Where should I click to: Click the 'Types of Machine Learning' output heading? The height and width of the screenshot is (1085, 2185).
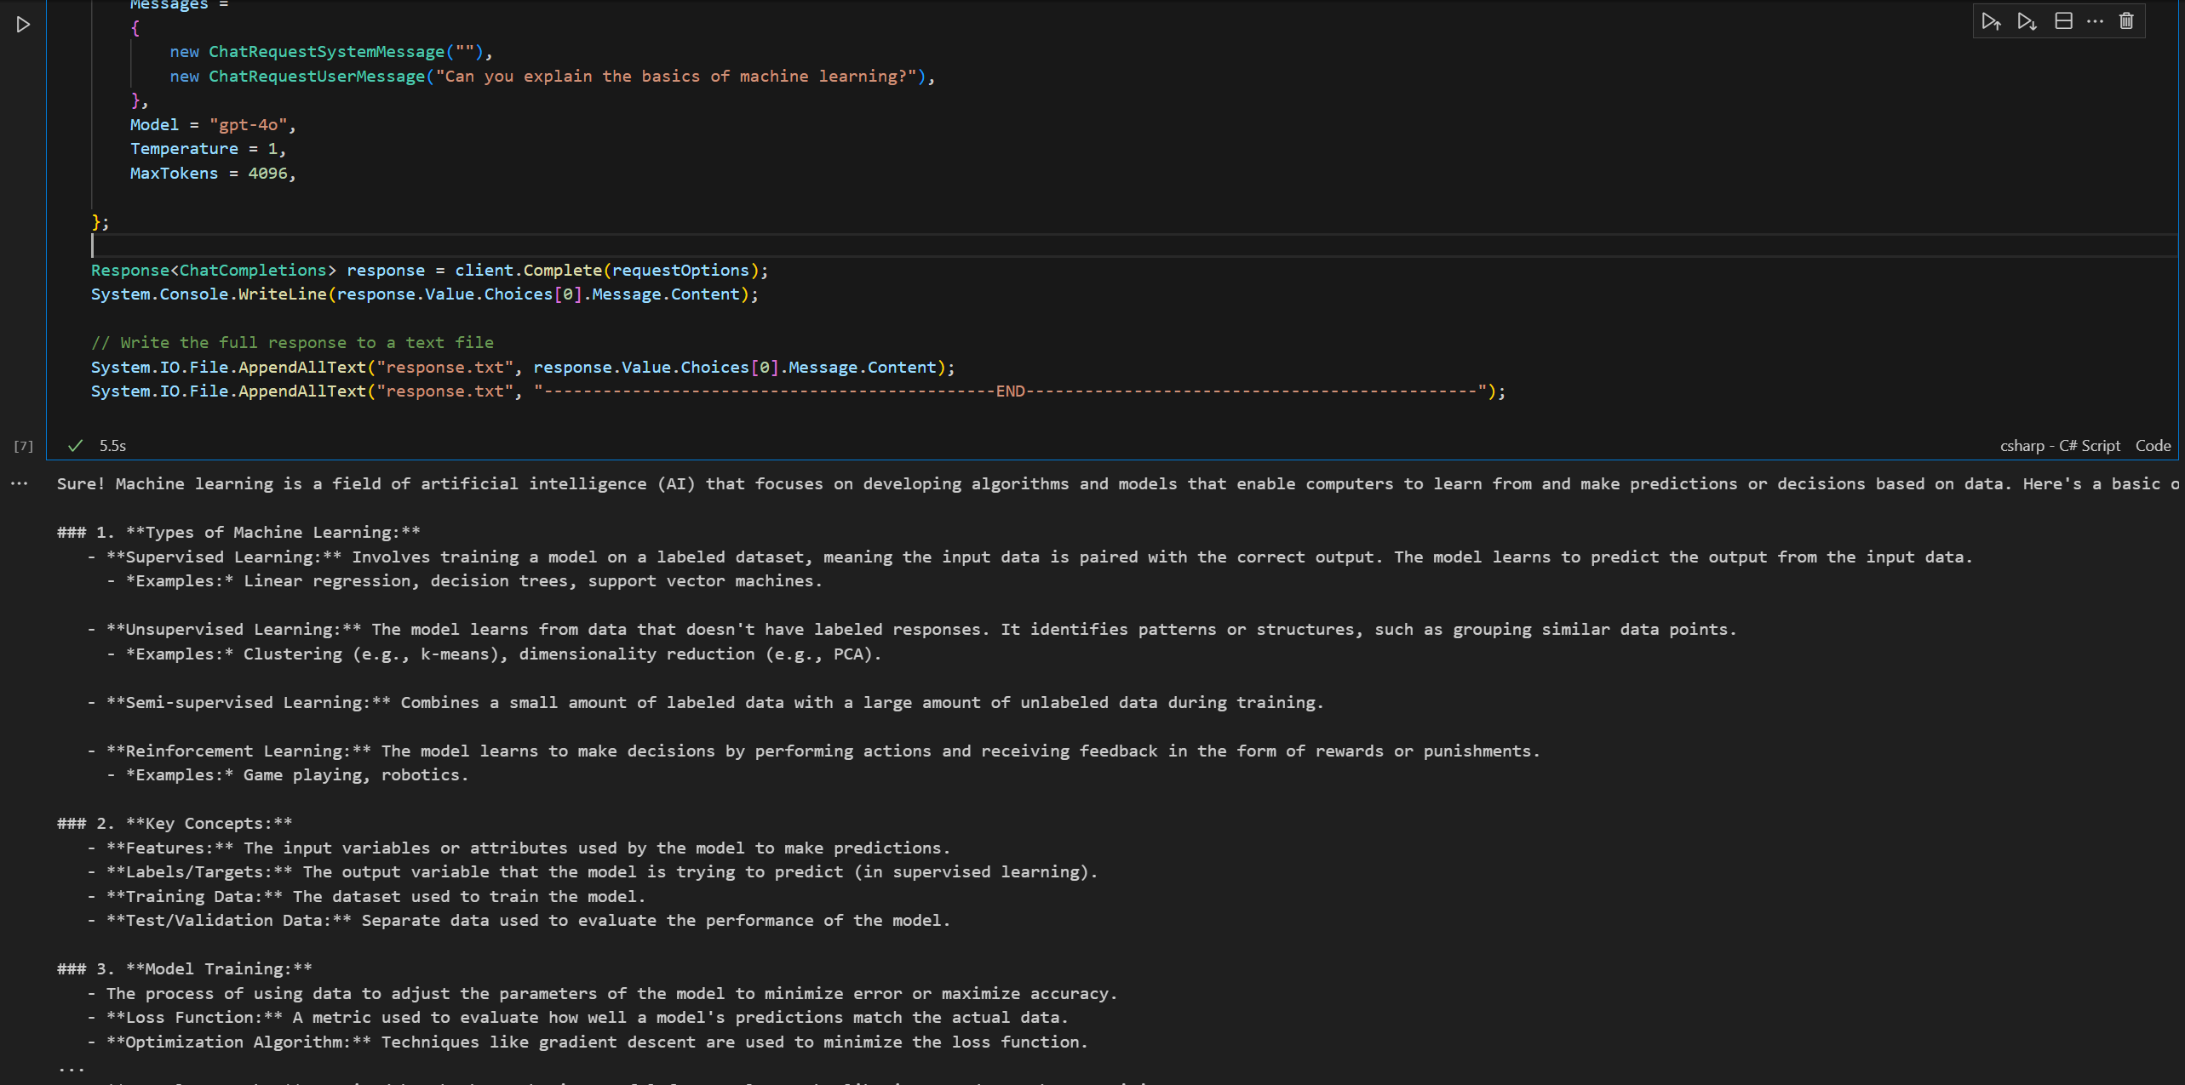(272, 533)
